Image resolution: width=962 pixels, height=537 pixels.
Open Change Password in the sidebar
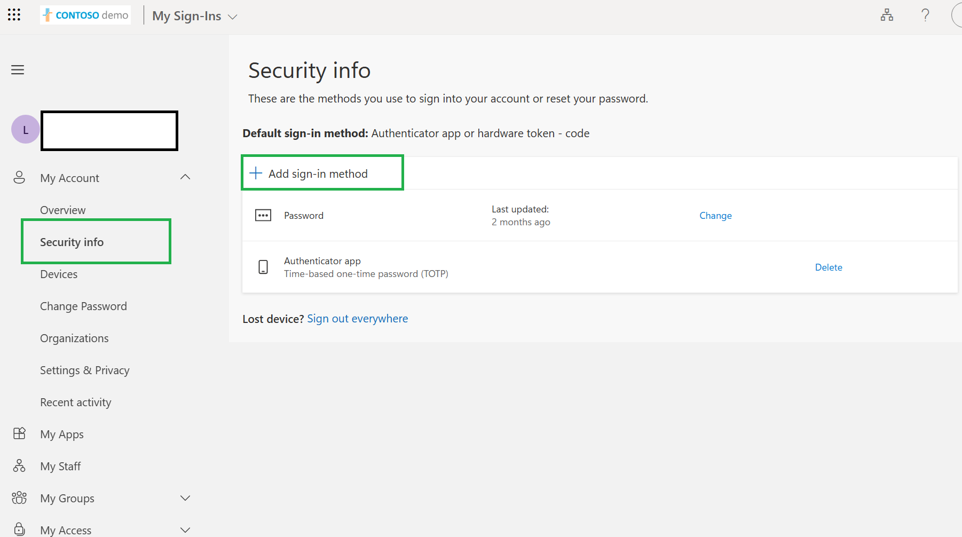(84, 306)
